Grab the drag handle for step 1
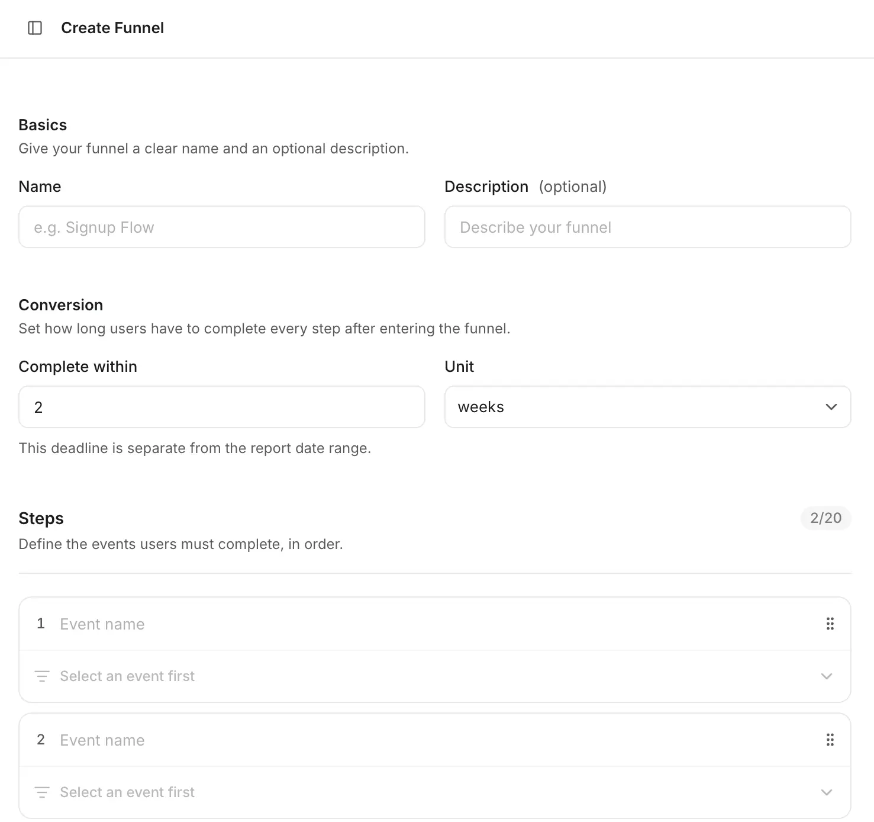 (830, 624)
